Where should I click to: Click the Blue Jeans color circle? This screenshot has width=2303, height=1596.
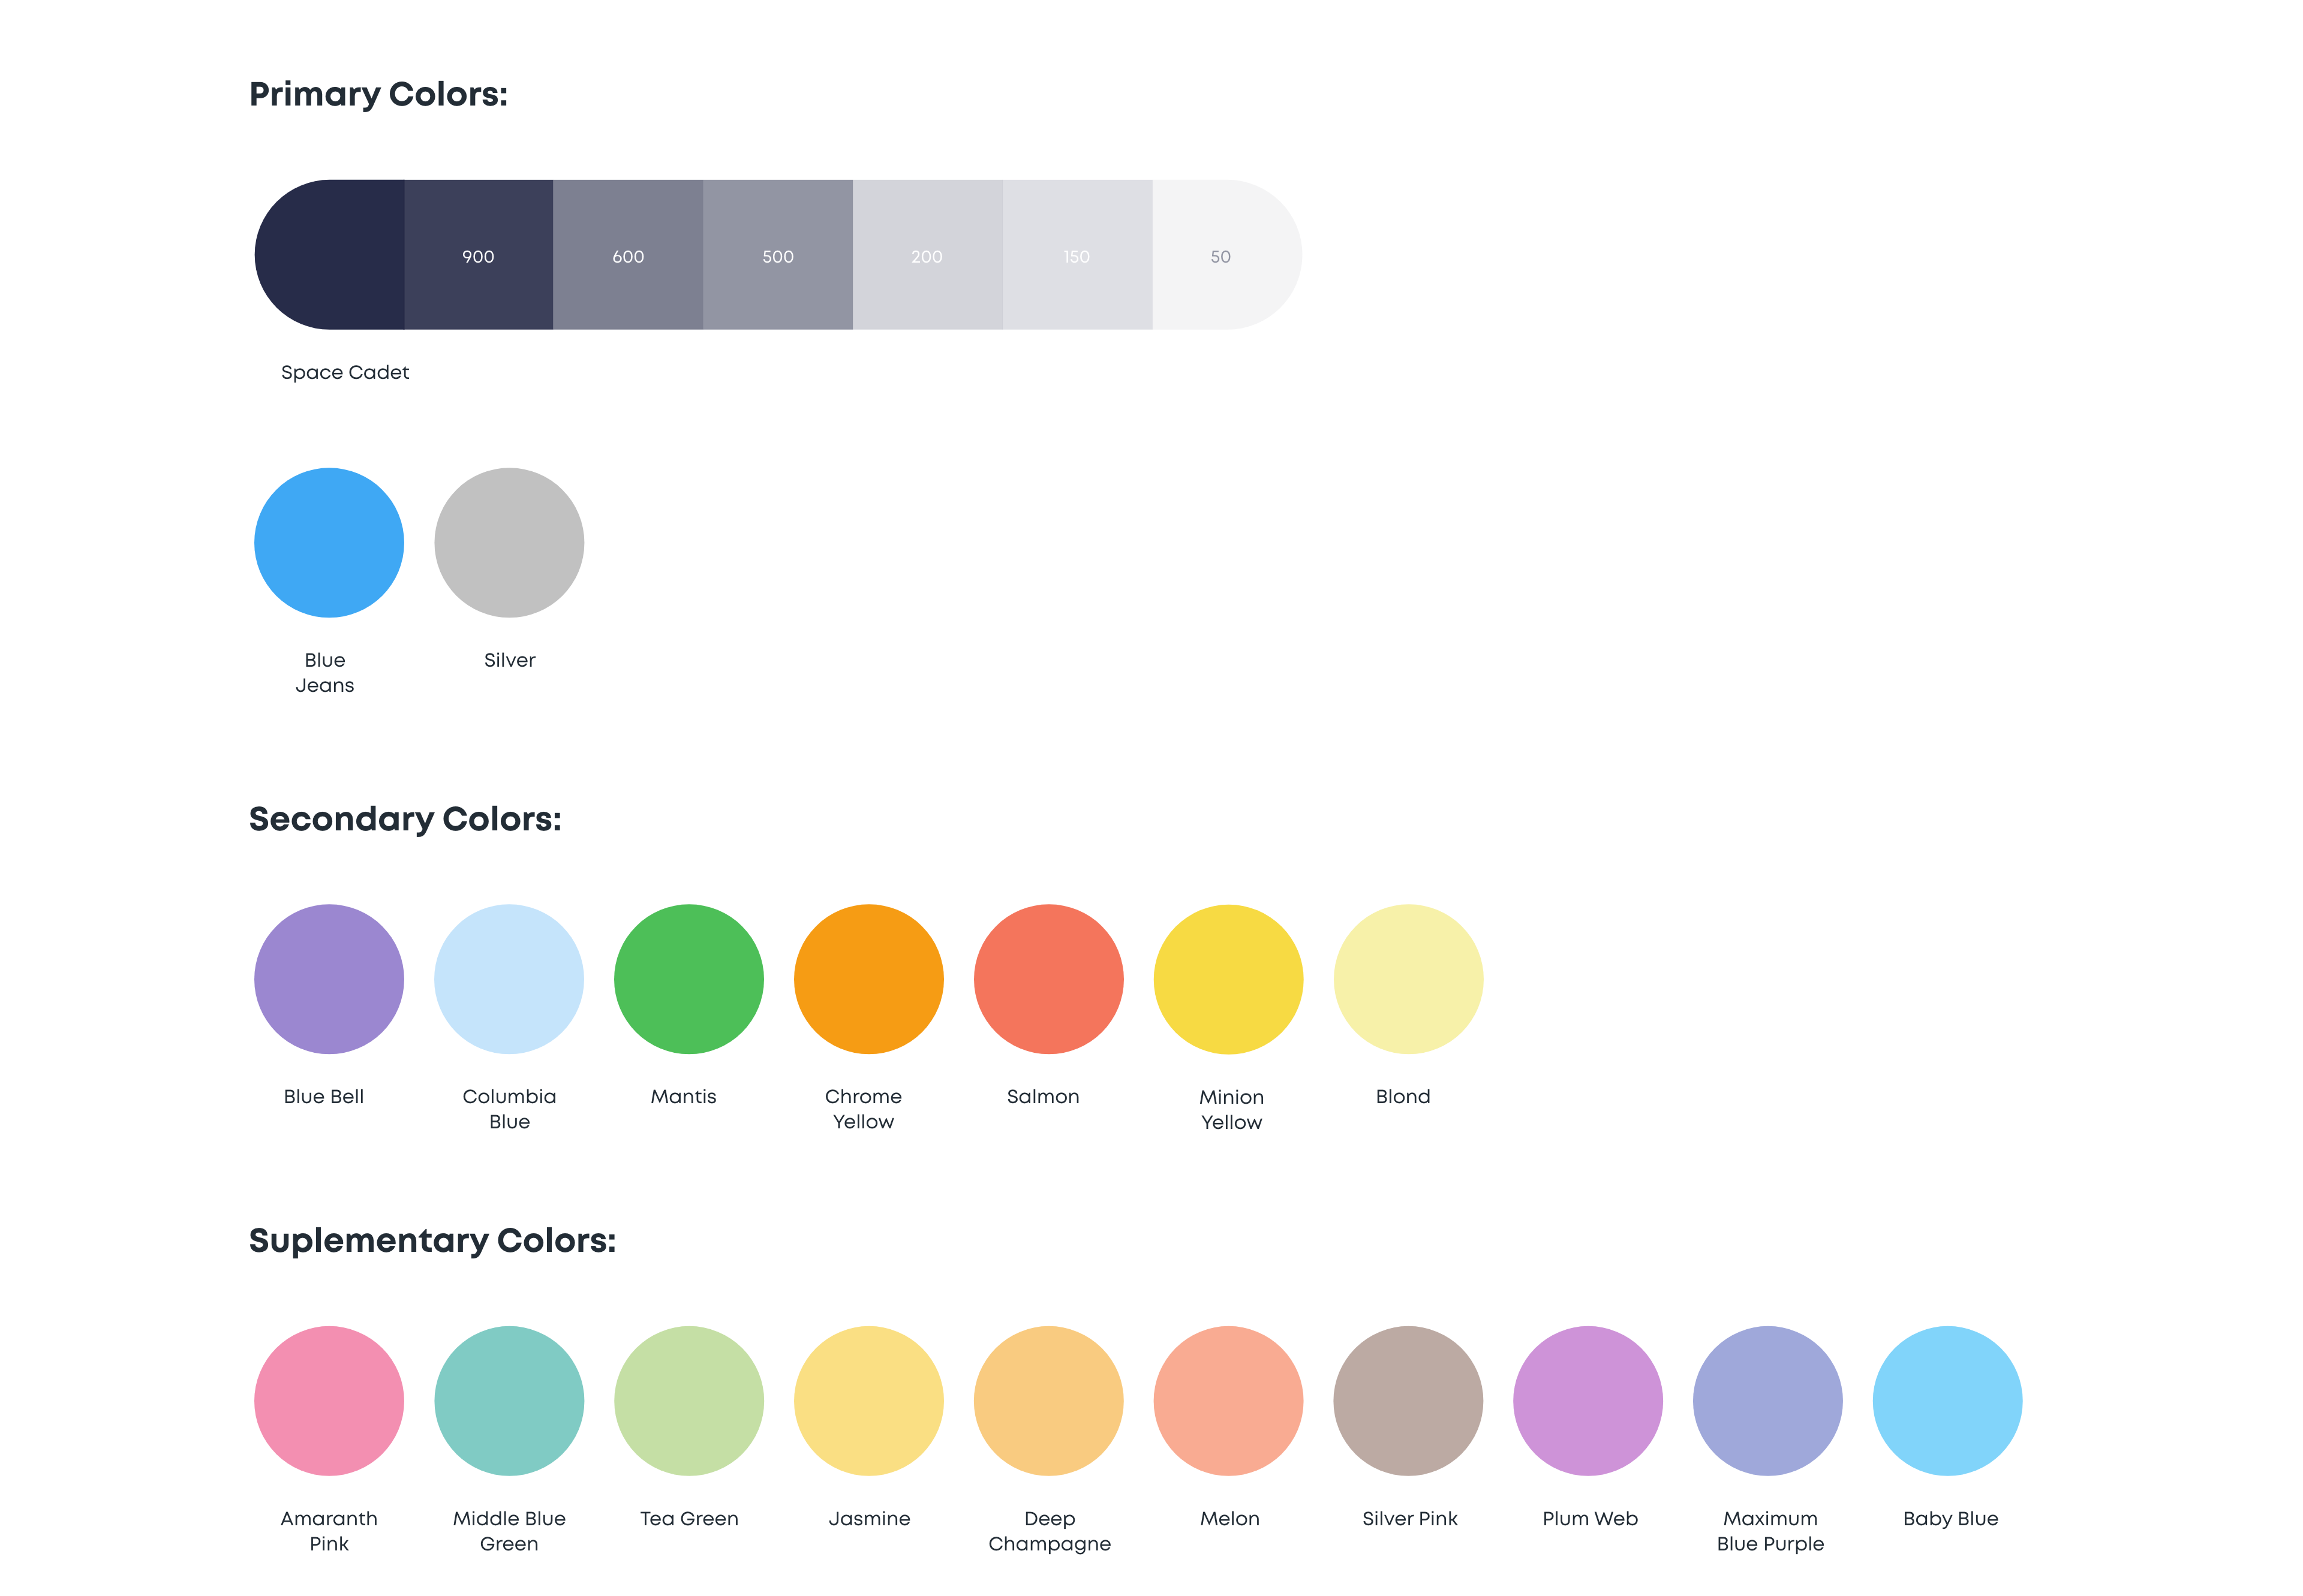[328, 542]
